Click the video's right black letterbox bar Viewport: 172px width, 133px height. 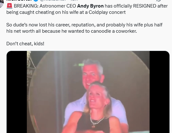[x=159, y=92]
